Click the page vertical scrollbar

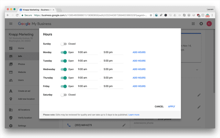(x=214, y=61)
